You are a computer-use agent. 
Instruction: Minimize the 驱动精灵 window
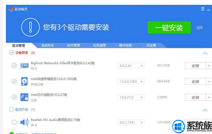click(209, 10)
